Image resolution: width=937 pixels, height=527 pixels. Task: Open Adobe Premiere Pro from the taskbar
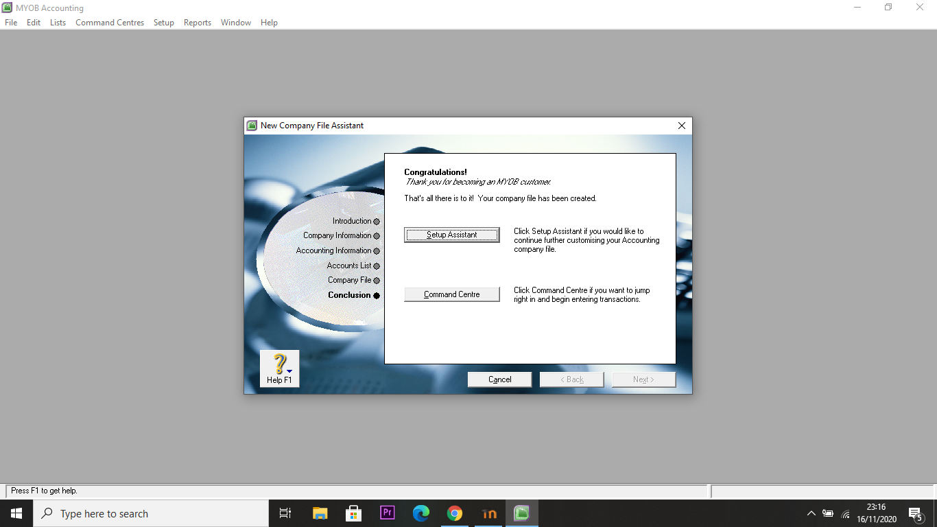tap(387, 513)
